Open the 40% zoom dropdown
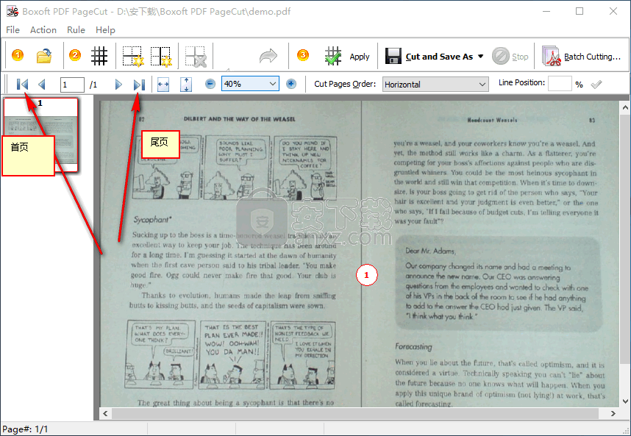This screenshot has width=631, height=436. click(x=272, y=84)
